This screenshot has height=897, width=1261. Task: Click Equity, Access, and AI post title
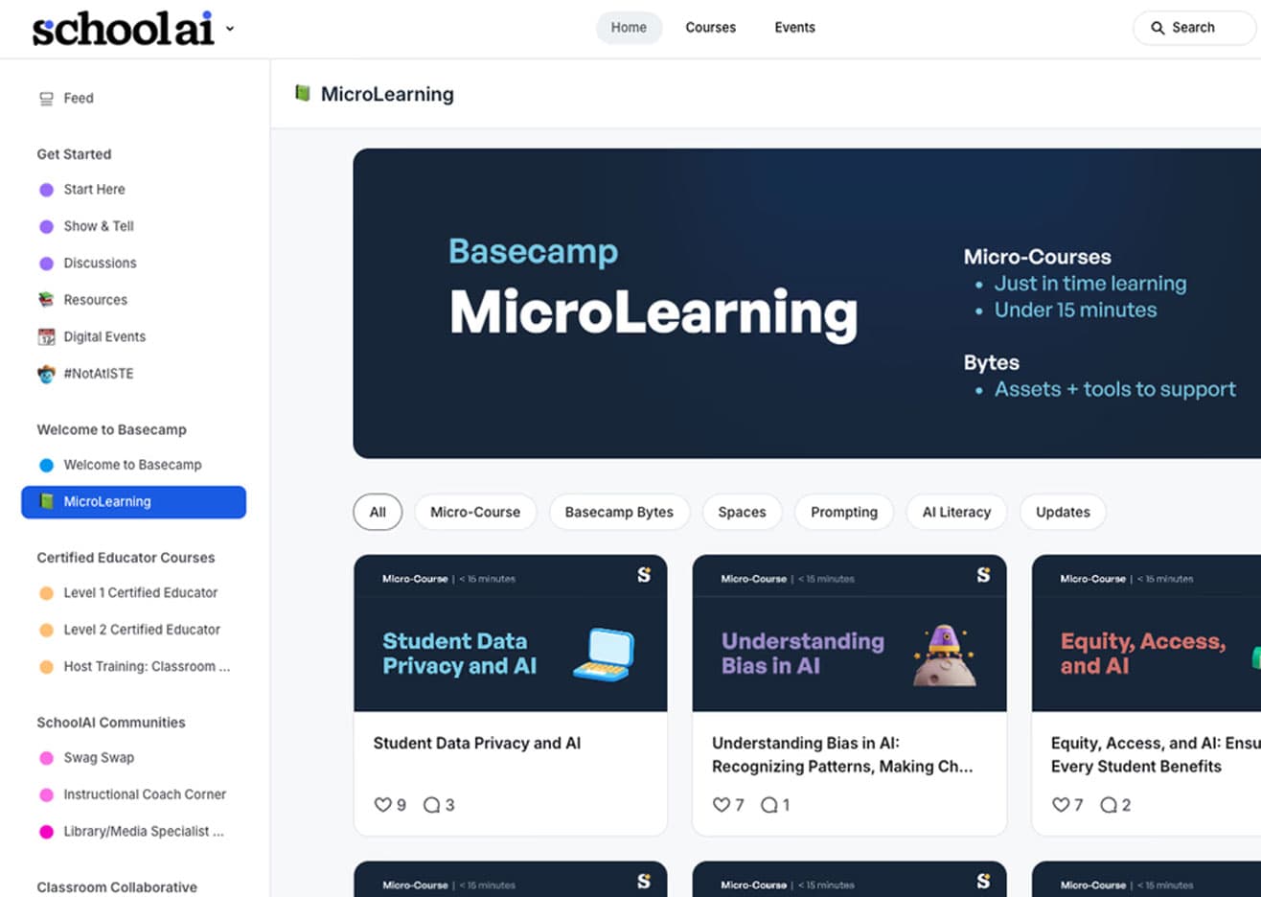pos(1156,755)
